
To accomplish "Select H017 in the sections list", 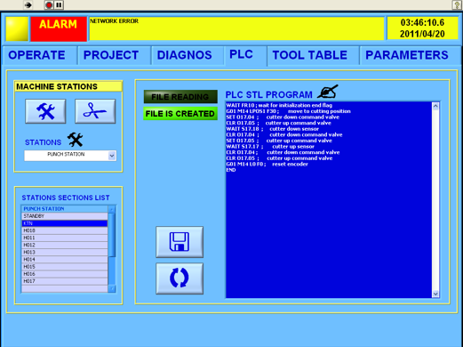I will [65, 281].
